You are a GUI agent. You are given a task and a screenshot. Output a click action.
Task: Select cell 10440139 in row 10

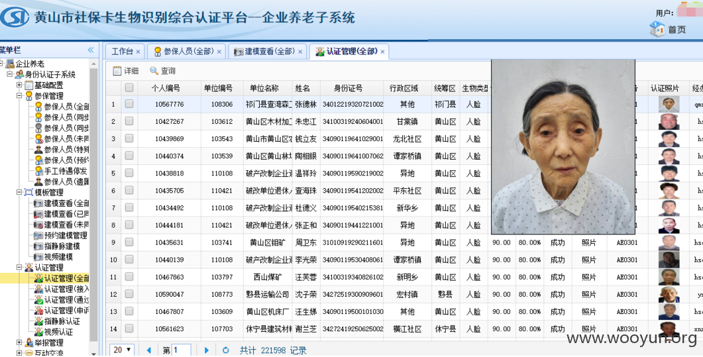[x=169, y=260]
